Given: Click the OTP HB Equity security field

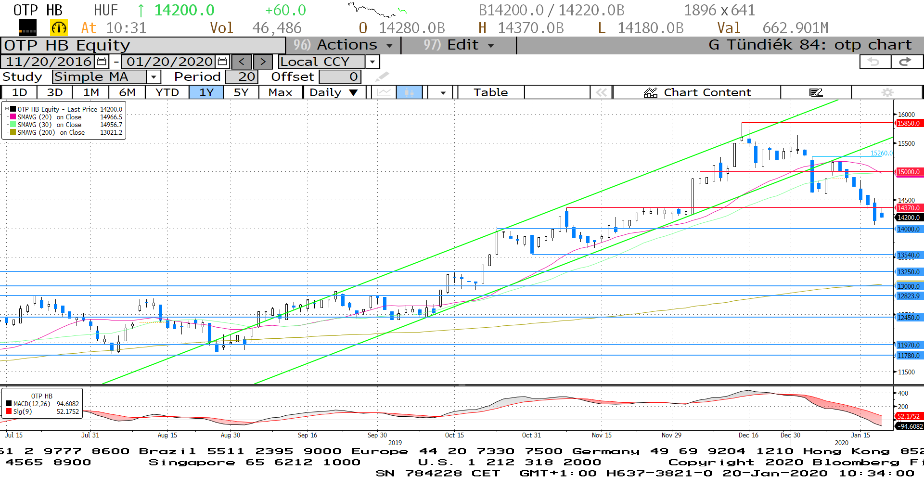Looking at the screenshot, I should click(x=143, y=45).
